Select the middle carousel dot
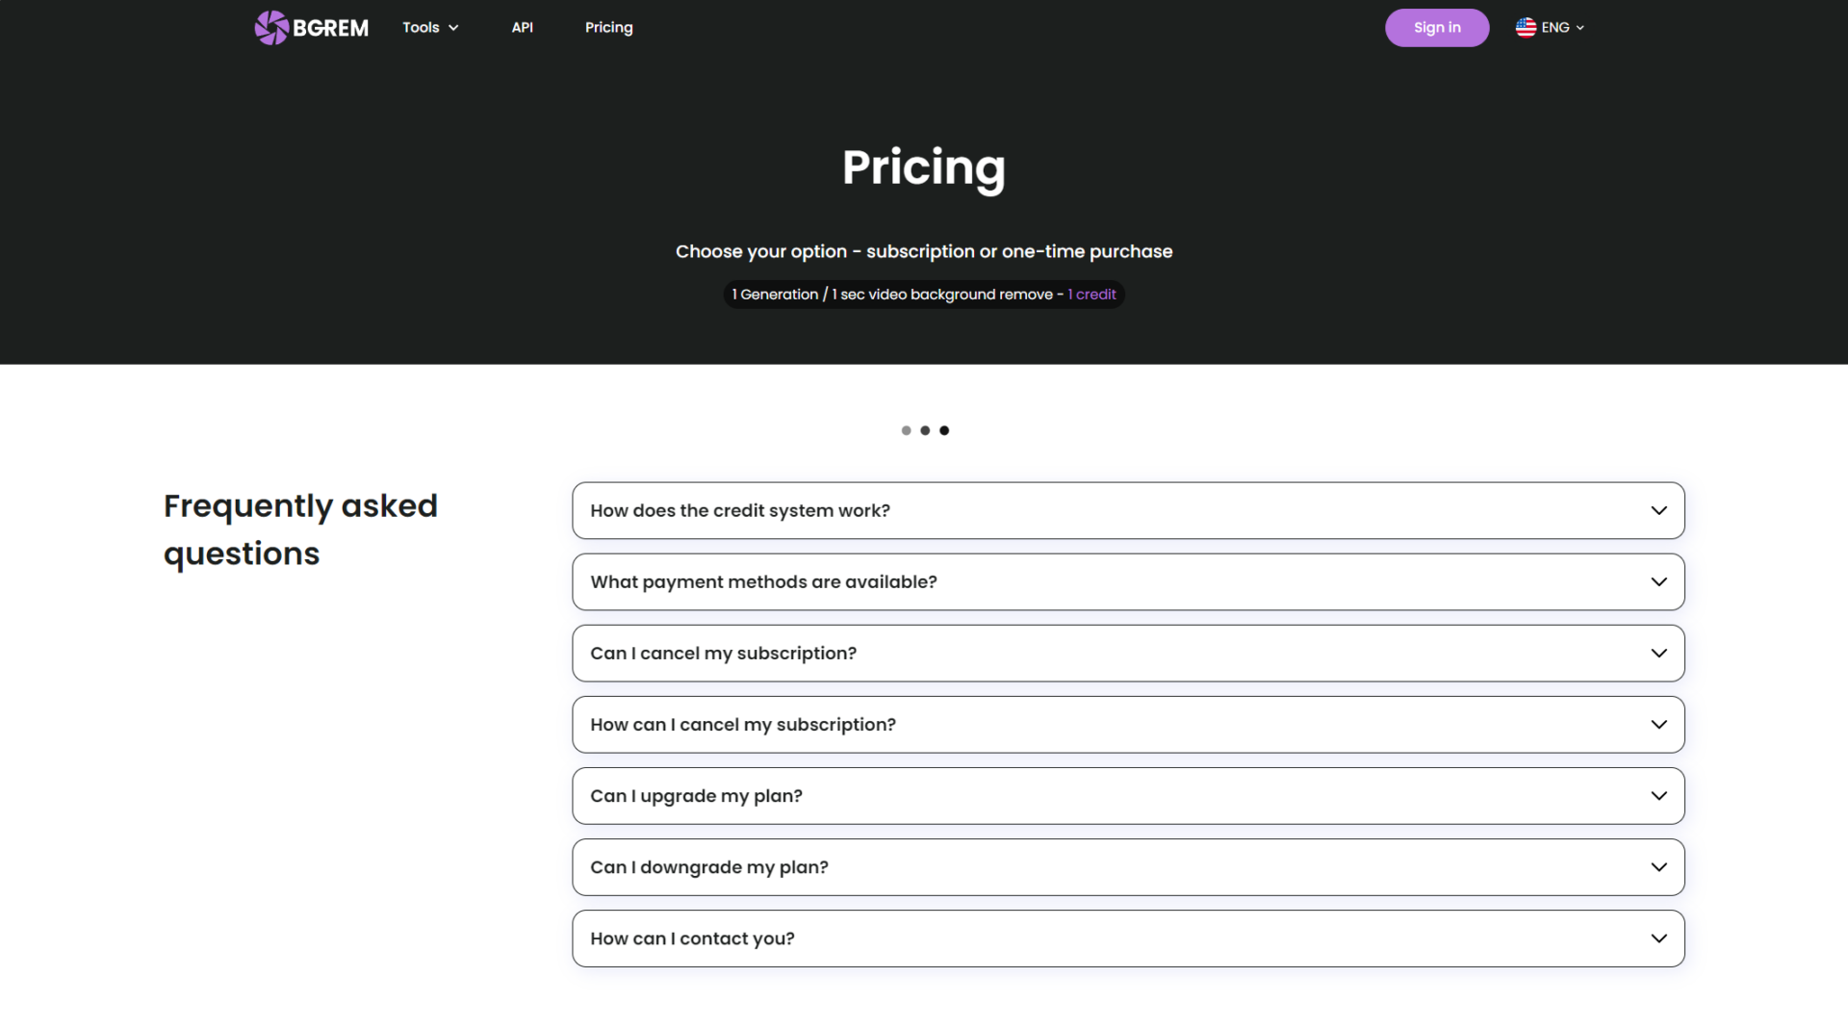The height and width of the screenshot is (1029, 1848). (925, 430)
